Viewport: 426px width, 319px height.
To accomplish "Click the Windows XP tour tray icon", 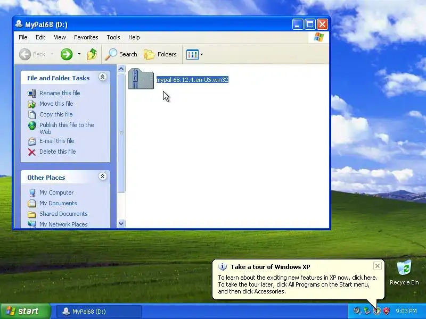I will tap(376, 311).
